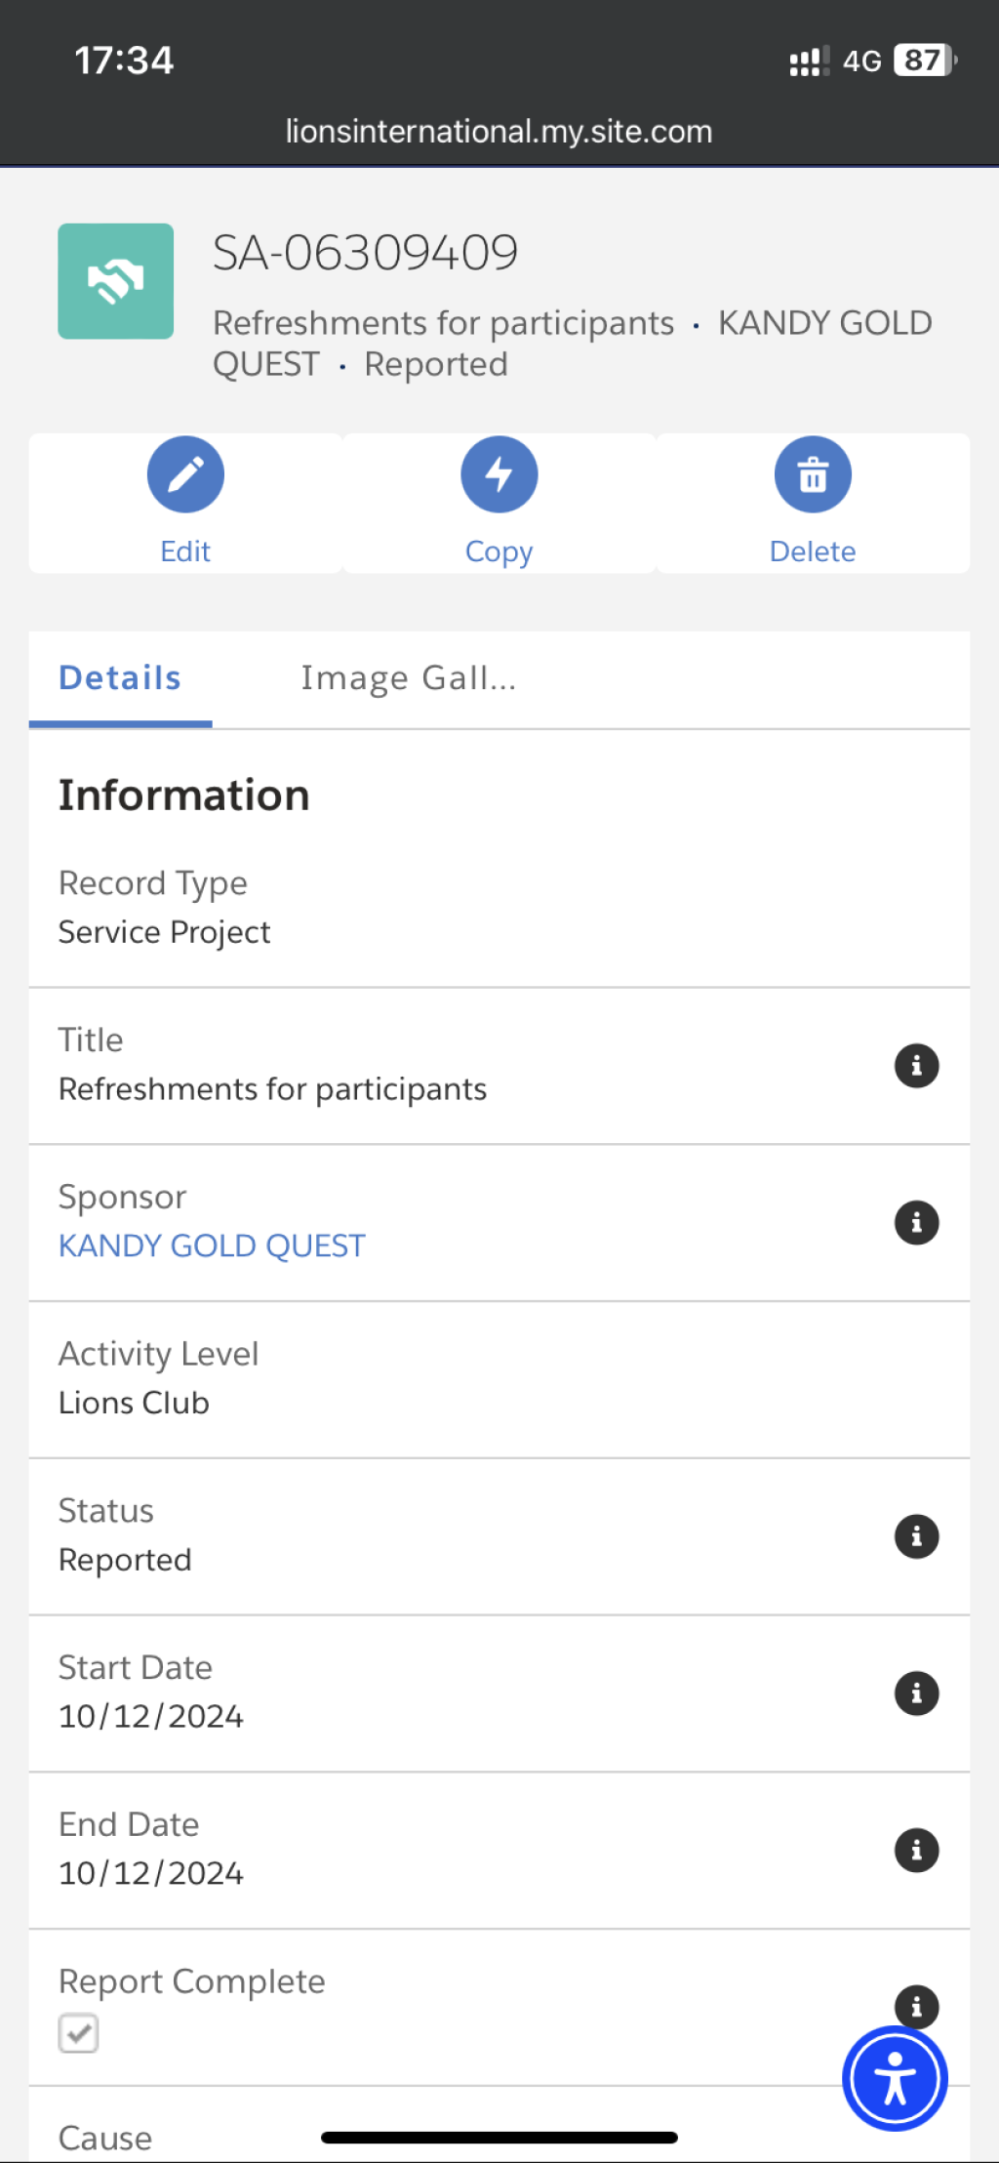Click the Delete label text
Viewport: 999px width, 2163px height.
(x=813, y=551)
